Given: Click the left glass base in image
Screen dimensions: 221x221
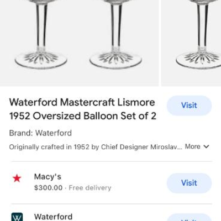Looking at the screenshot, I should (41, 60).
